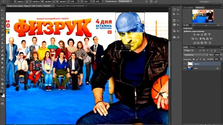Switch to the Гистограмма tab
This screenshot has height=125, width=223.
pyautogui.click(x=188, y=7)
